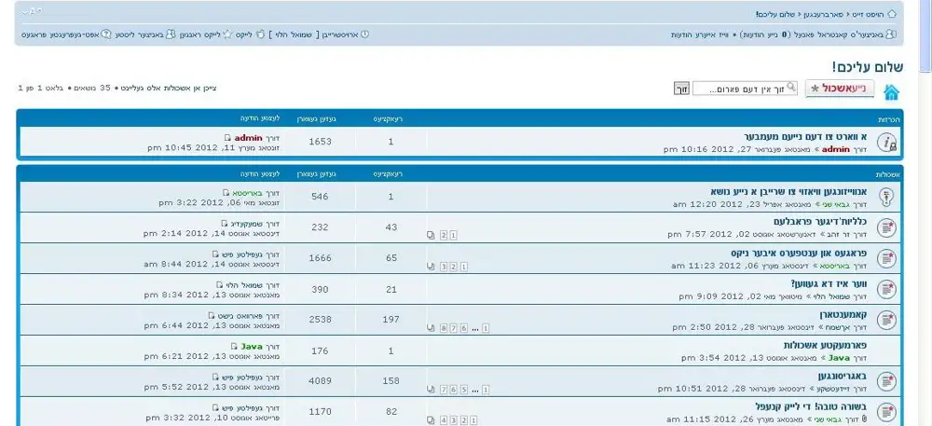Click the font size change icon in header
Viewport: 932px width, 426px height.
[x=31, y=12]
